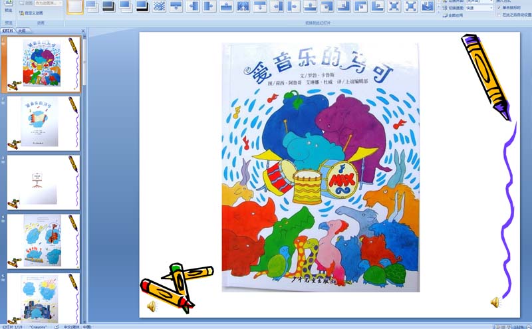The width and height of the screenshot is (532, 329).
Task: Switch to the Outline (大纲) pane tab
Action: [x=22, y=31]
